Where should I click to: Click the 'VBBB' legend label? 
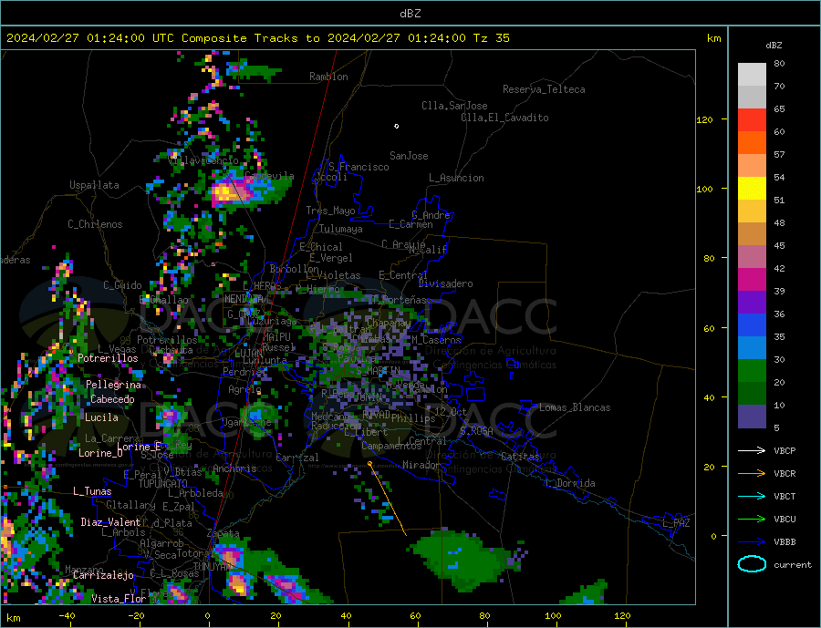785,541
